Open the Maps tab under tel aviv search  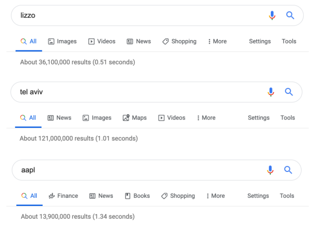tap(135, 118)
